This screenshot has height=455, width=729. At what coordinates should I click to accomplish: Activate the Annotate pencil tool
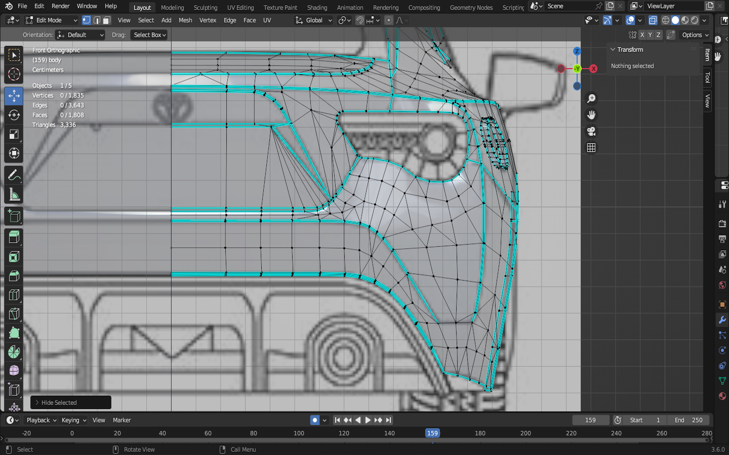click(x=14, y=175)
